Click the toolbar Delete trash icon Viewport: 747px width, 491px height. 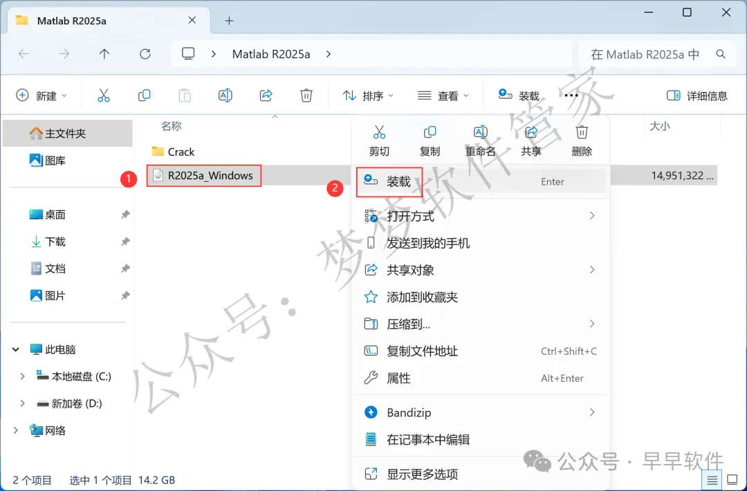pyautogui.click(x=306, y=95)
